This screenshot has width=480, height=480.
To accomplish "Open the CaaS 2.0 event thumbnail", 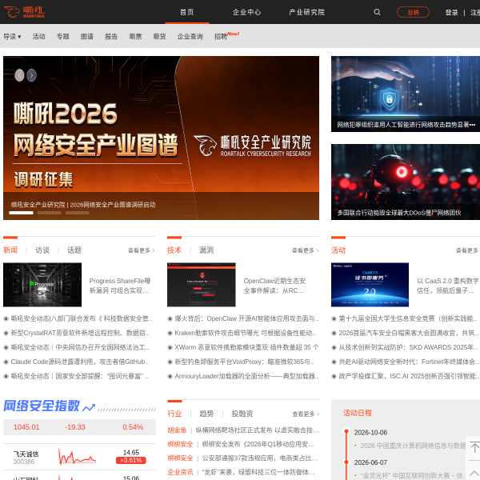I will point(370,285).
